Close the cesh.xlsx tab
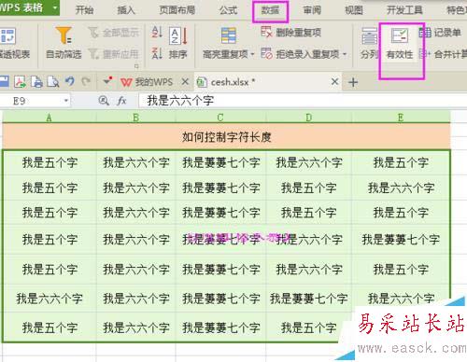Viewport: 467px width, 362px height. point(334,82)
